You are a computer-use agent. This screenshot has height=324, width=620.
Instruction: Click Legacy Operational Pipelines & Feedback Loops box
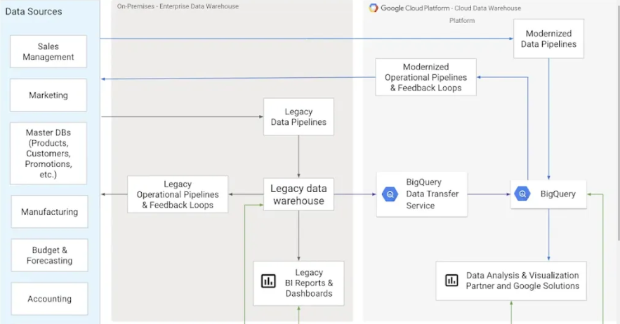pos(178,195)
